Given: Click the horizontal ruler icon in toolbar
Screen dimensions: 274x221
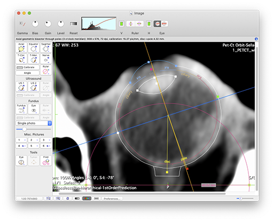Looking at the screenshot, I should coord(139,23).
